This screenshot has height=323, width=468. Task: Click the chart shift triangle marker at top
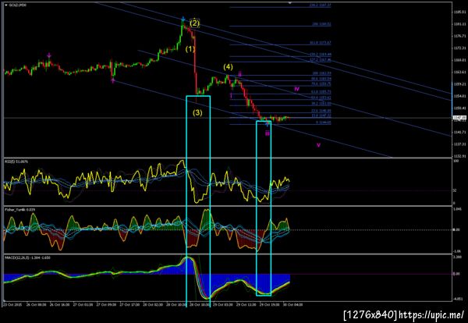coord(290,2)
